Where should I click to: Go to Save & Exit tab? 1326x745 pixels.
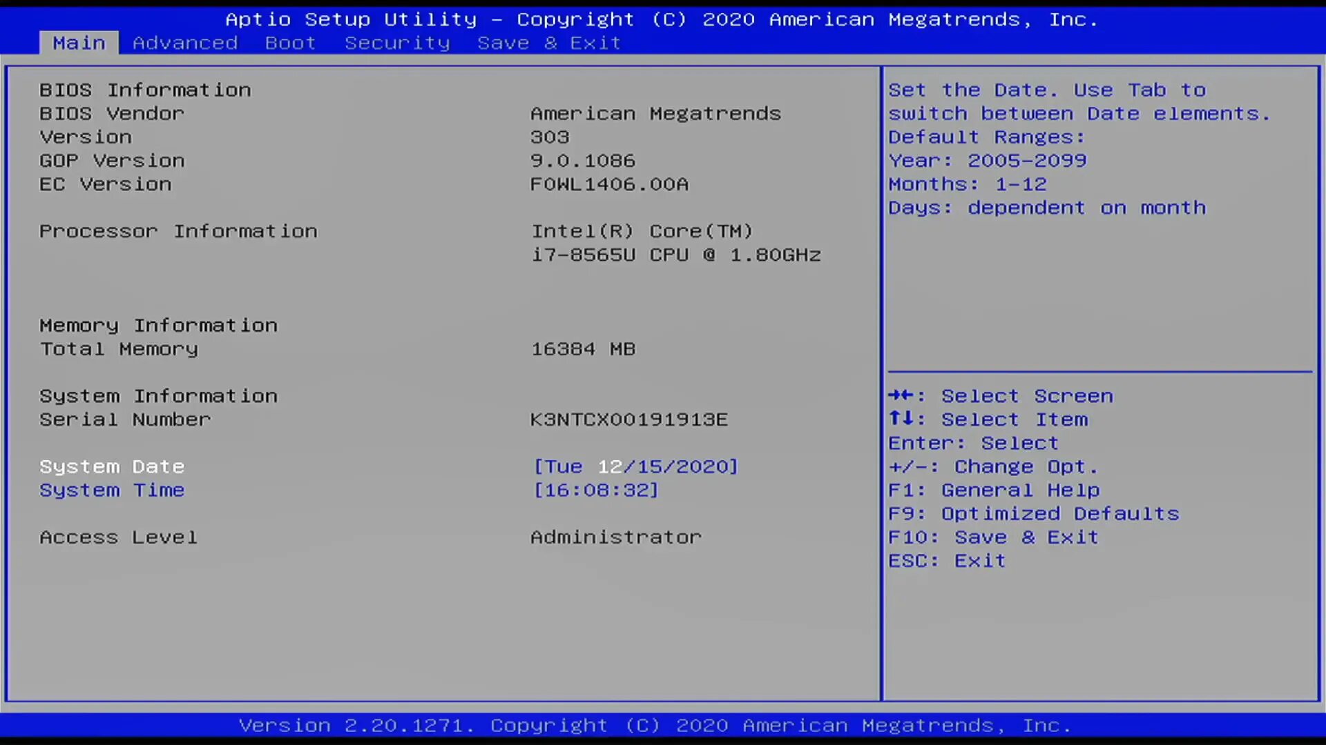(549, 43)
